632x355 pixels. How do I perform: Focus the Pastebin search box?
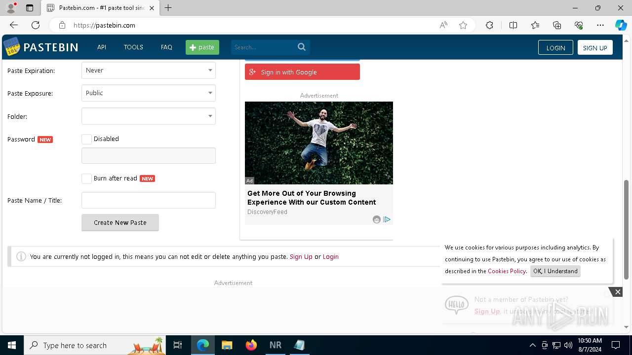(x=264, y=47)
